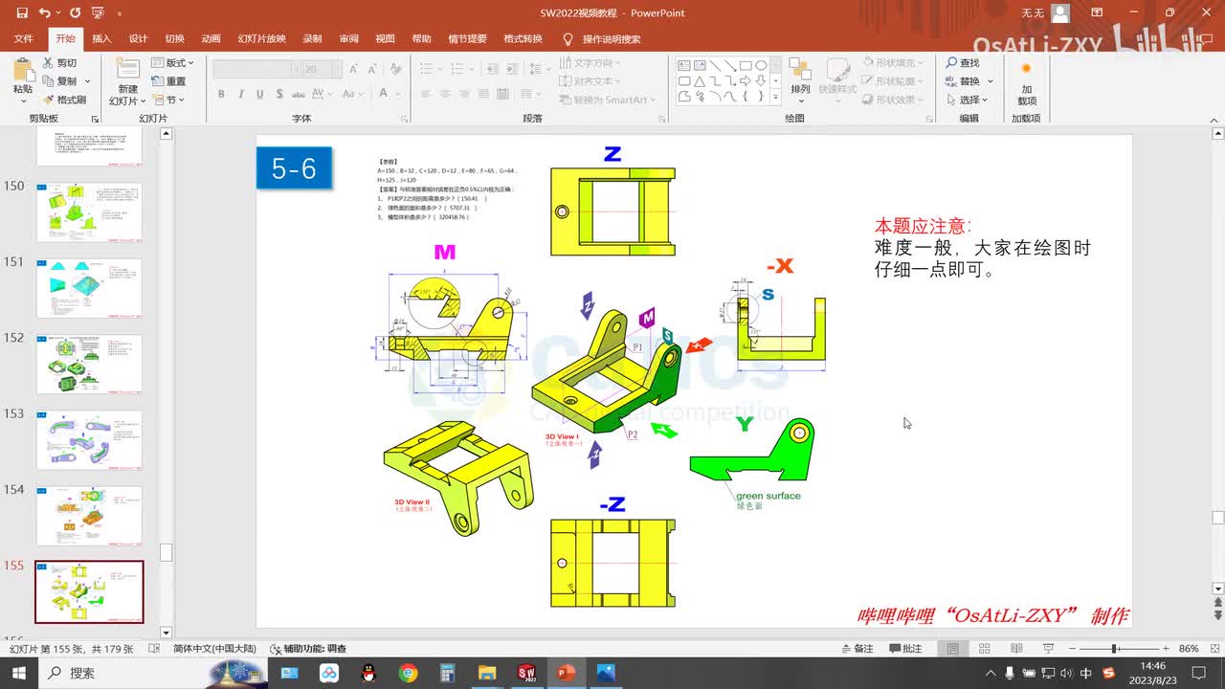Open the font size dropdown
Viewport: 1225px width, 689px height.
336,69
